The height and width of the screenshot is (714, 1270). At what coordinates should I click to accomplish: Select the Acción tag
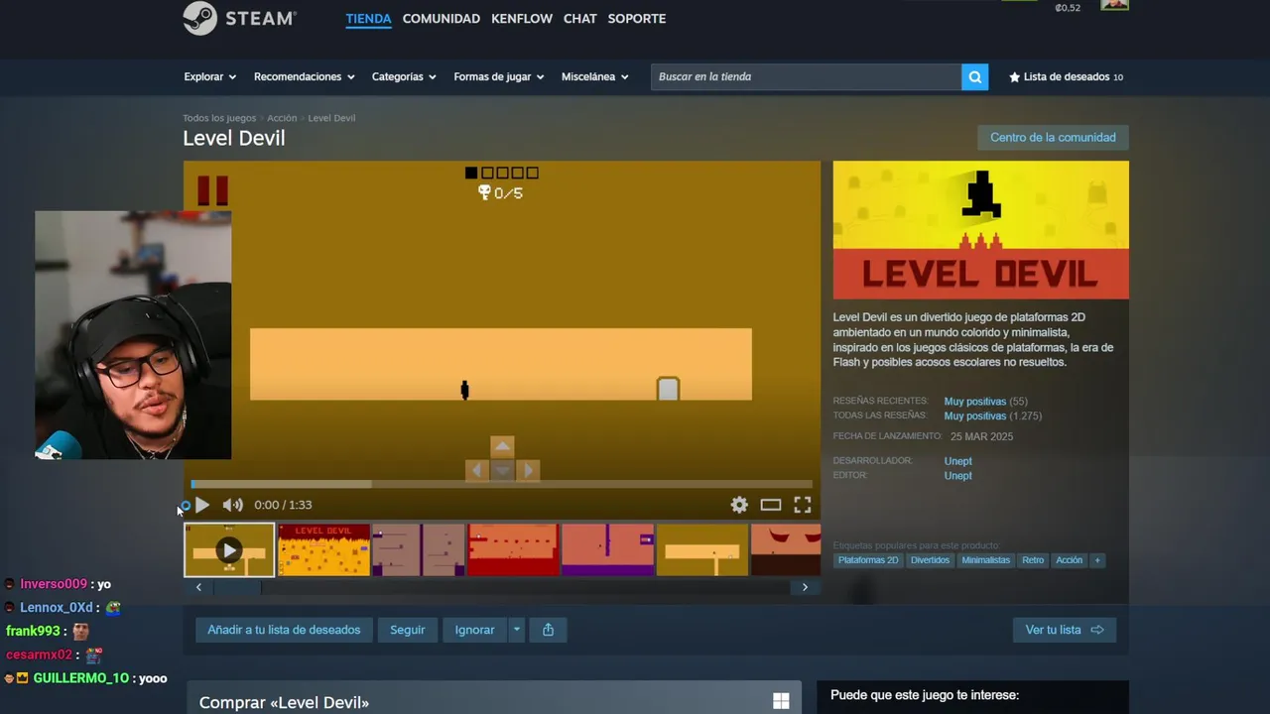coord(1070,560)
